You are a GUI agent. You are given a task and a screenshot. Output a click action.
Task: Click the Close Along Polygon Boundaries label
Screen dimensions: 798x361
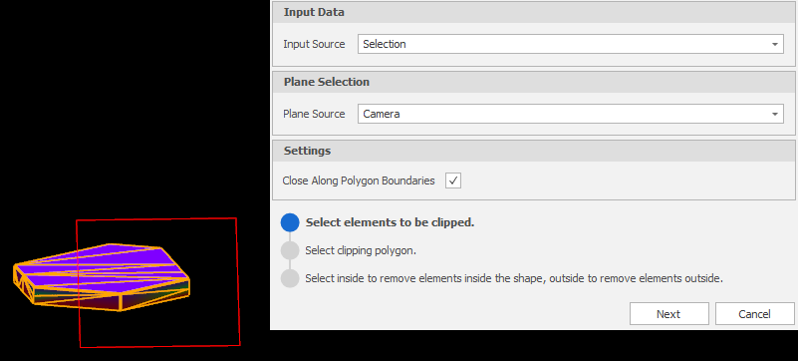359,180
